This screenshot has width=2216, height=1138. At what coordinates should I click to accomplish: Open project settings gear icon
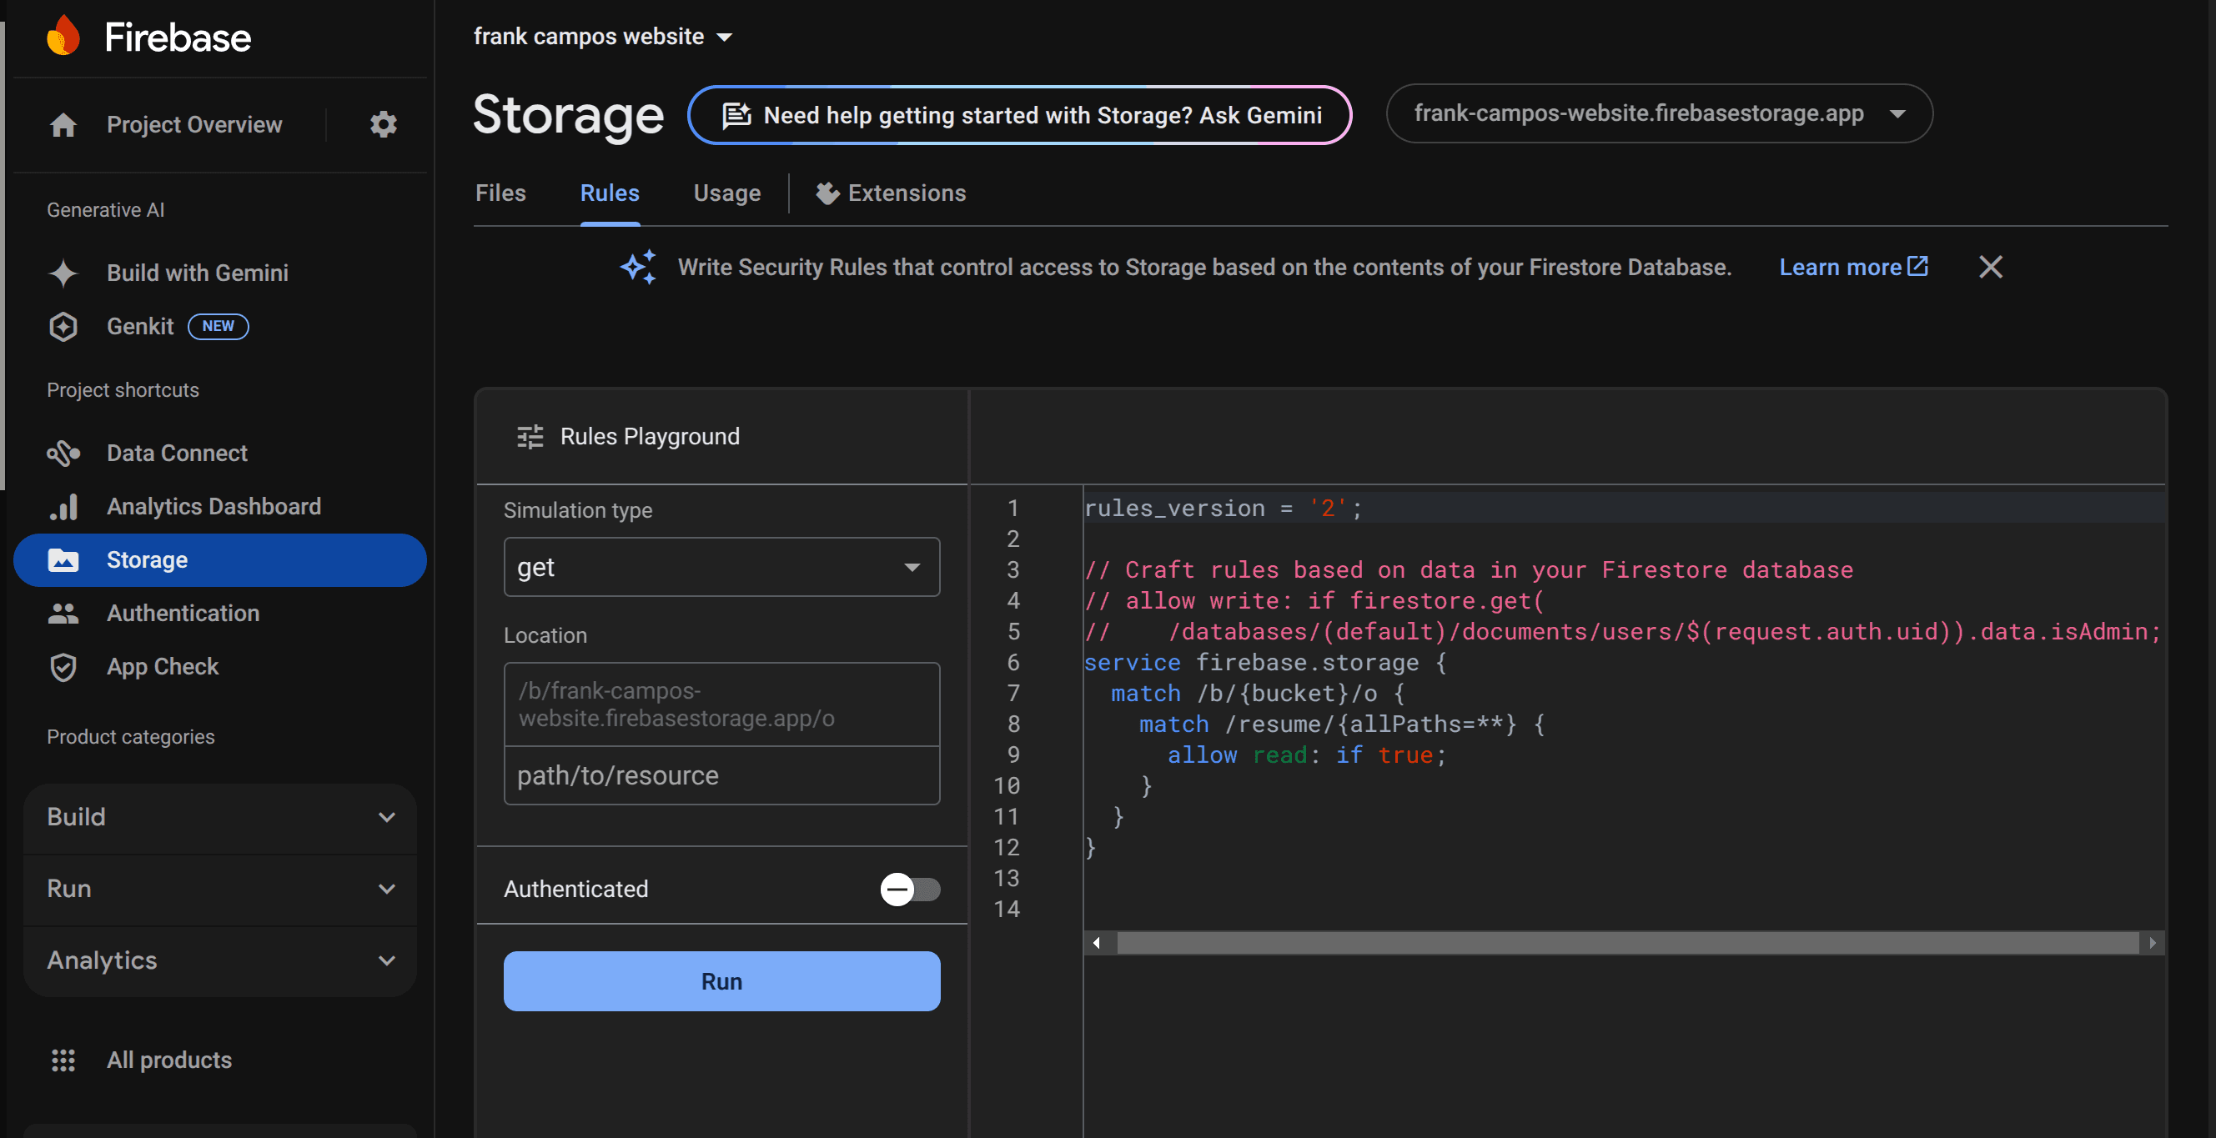coord(384,125)
